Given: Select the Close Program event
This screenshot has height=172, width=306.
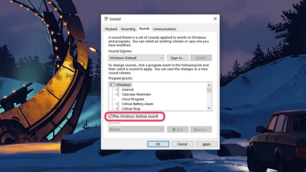Looking at the screenshot, I should point(133,99).
